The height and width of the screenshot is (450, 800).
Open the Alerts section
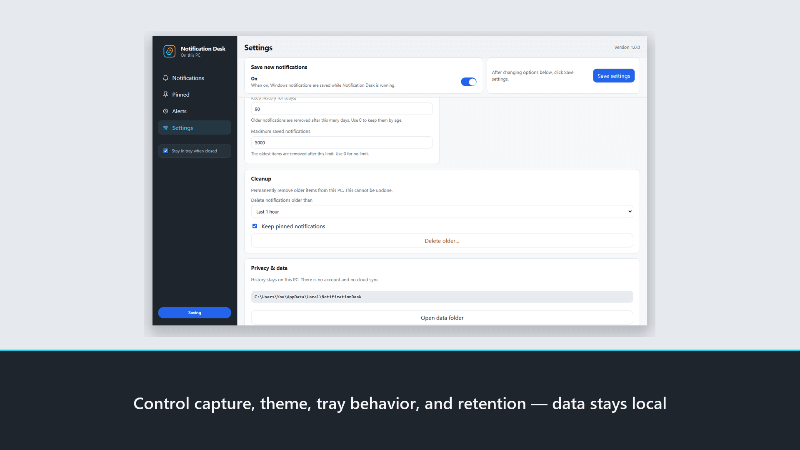pos(195,111)
